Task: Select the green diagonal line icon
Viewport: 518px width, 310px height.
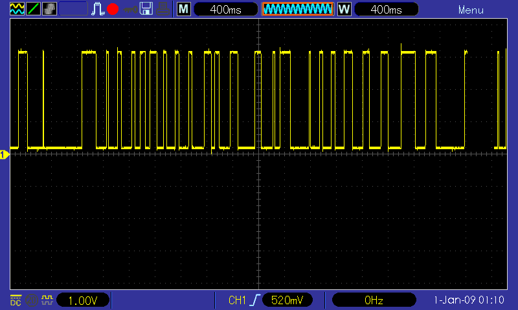Action: click(33, 9)
